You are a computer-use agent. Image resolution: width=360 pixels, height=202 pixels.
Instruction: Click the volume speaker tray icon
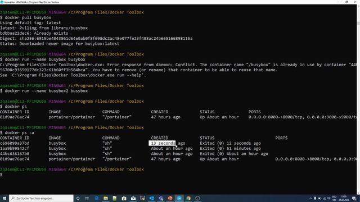click(x=328, y=198)
